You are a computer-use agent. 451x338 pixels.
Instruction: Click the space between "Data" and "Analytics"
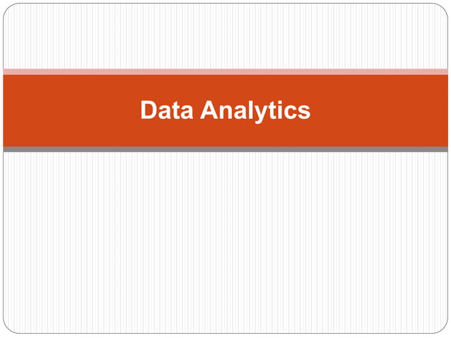[197, 111]
